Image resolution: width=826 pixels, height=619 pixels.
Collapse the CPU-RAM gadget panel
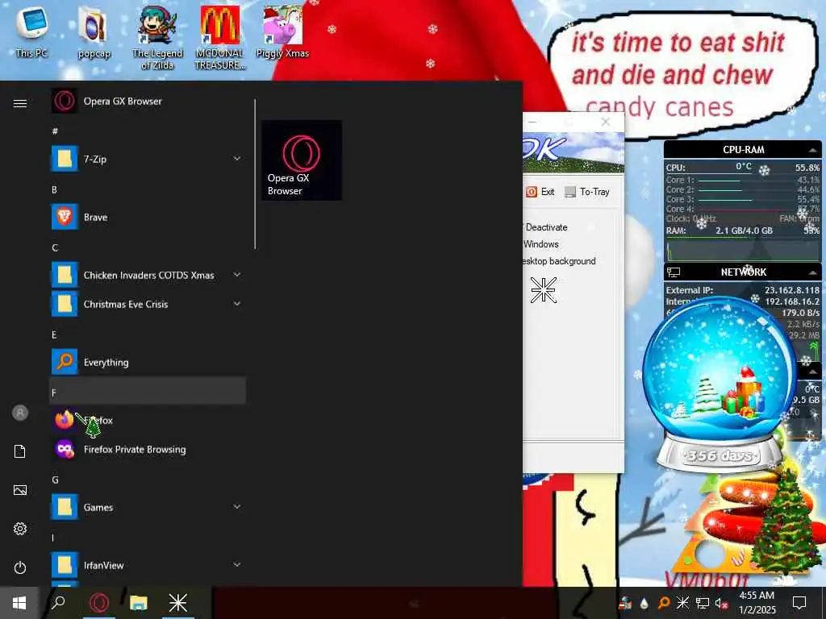(813, 150)
